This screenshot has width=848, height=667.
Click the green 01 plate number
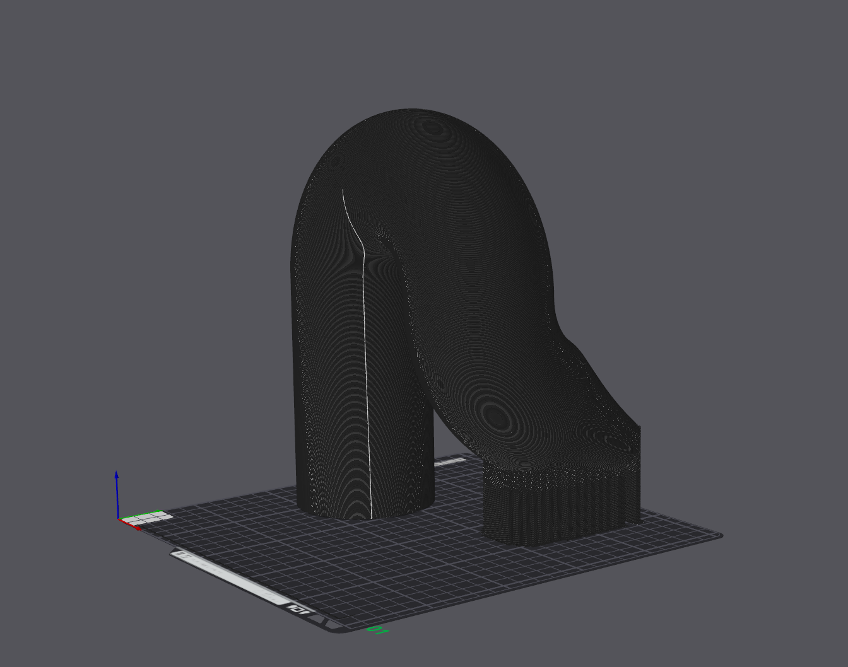coord(378,630)
